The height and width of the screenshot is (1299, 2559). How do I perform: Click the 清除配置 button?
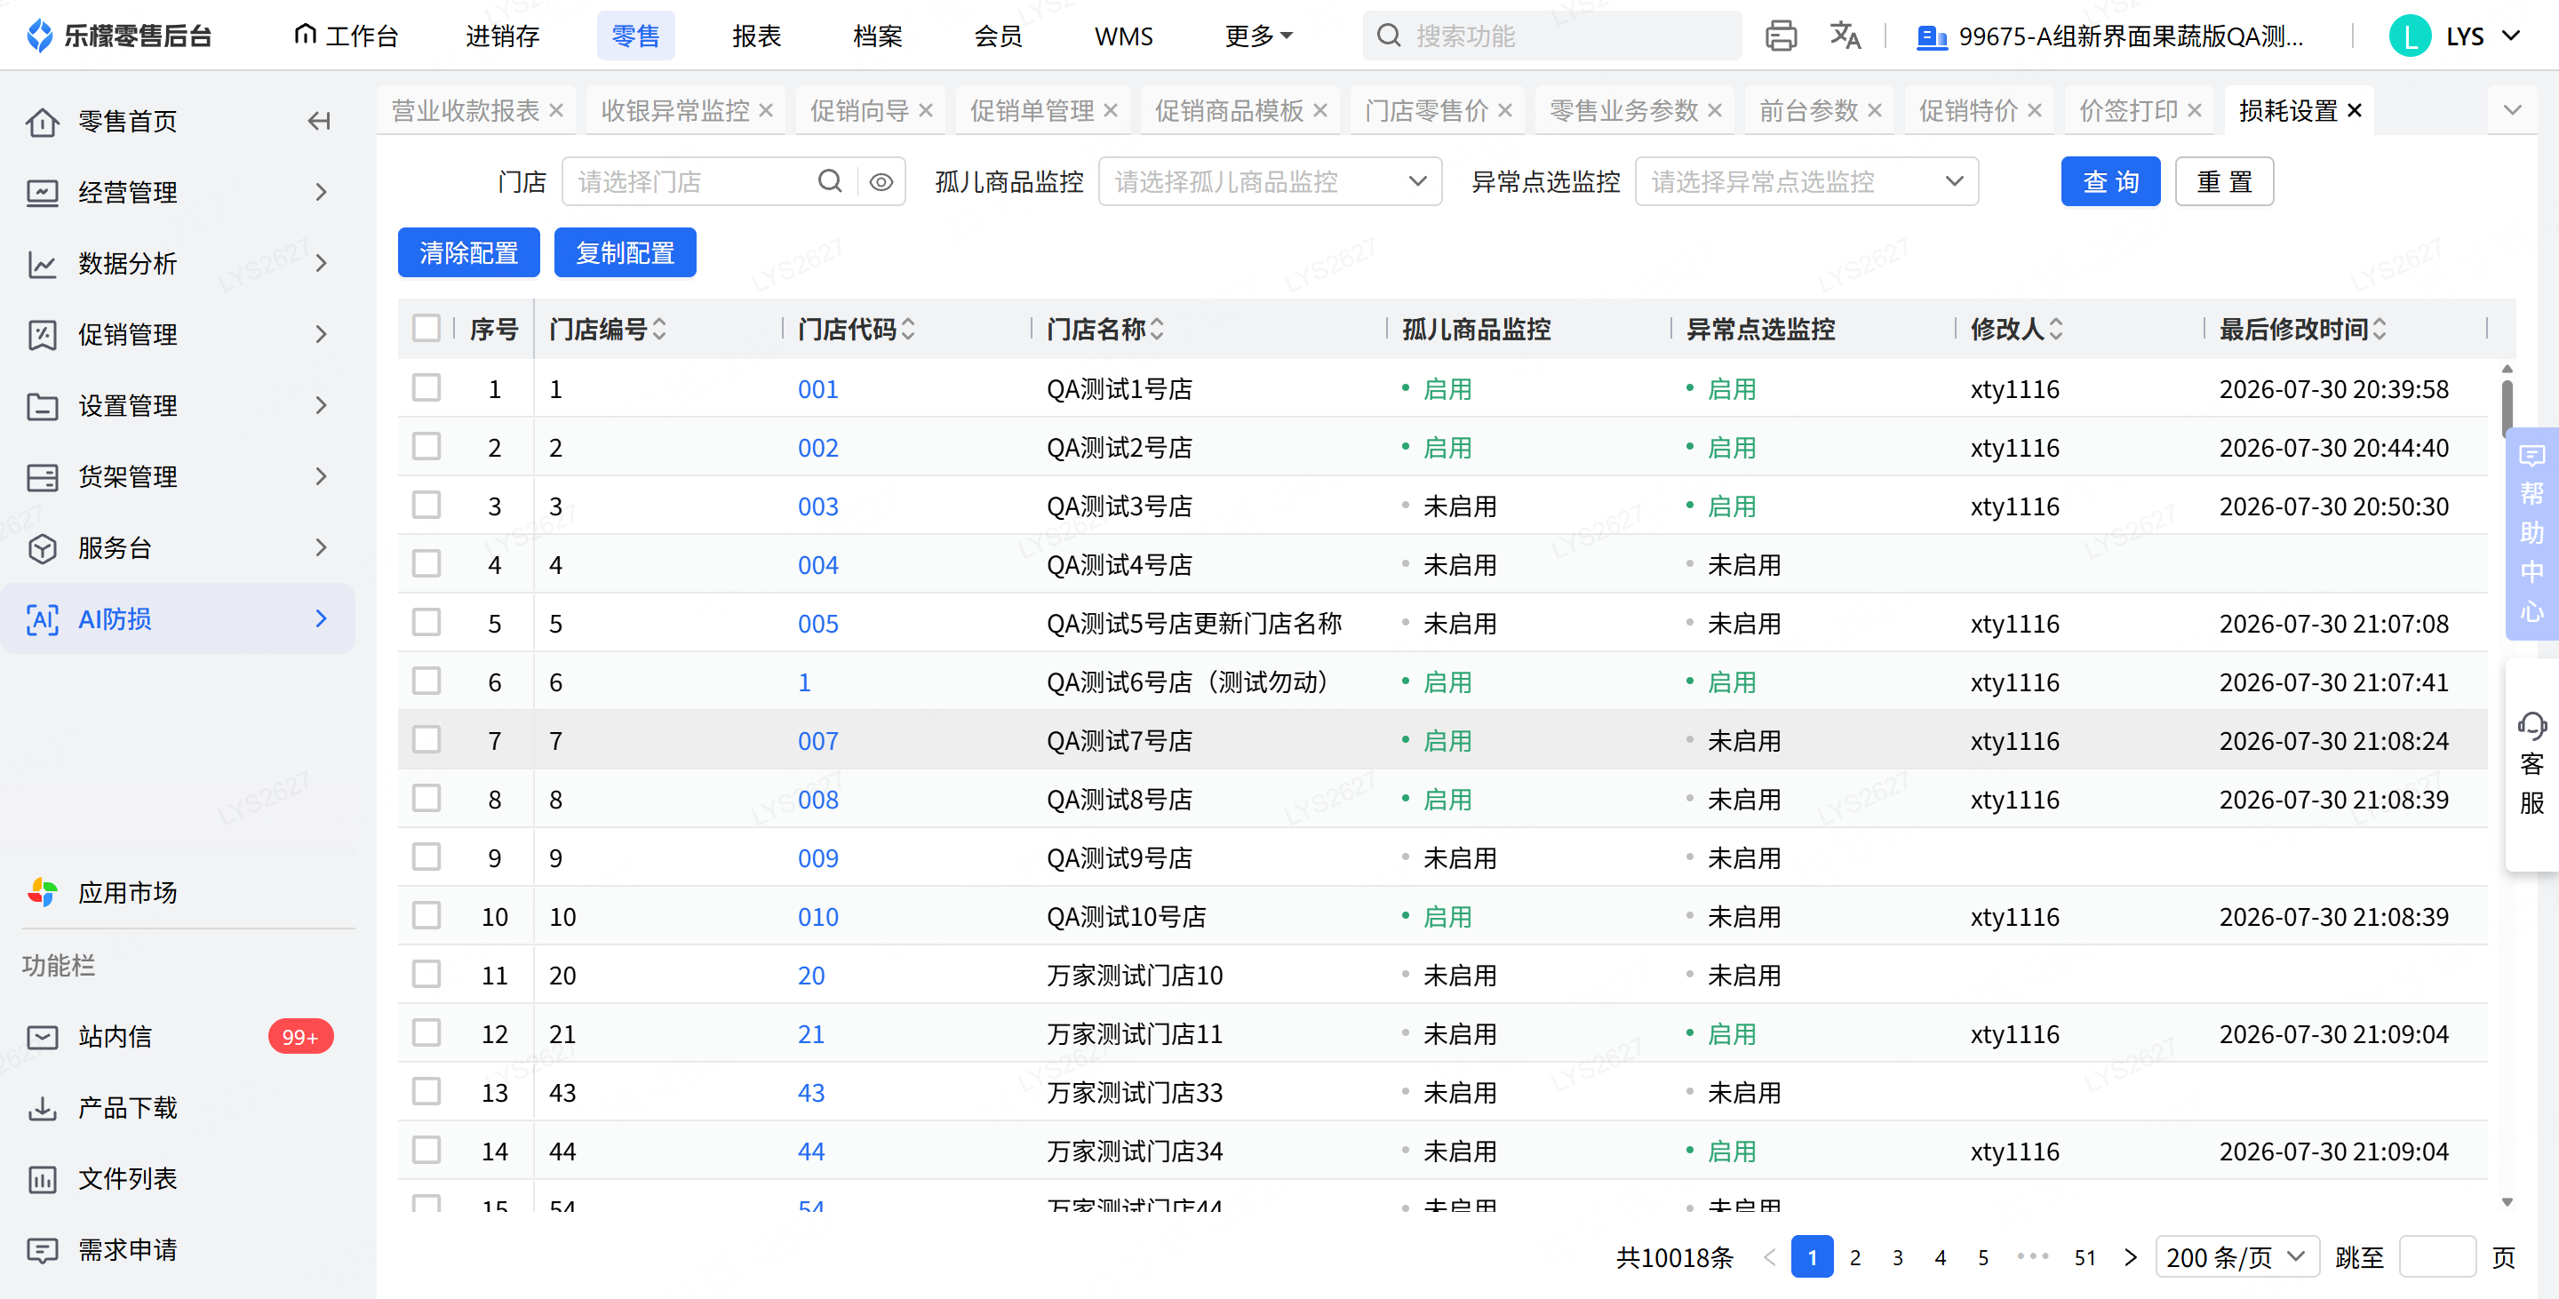point(469,253)
